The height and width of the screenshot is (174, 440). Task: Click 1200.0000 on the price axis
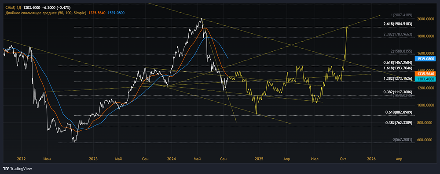(425, 88)
